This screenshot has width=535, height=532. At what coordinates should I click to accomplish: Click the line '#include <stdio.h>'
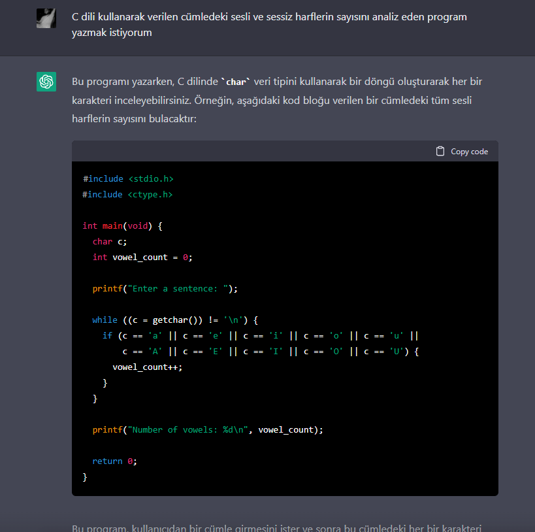[128, 178]
